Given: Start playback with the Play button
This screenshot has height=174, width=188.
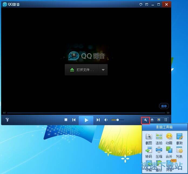Looking at the screenshot, I should pyautogui.click(x=86, y=120).
